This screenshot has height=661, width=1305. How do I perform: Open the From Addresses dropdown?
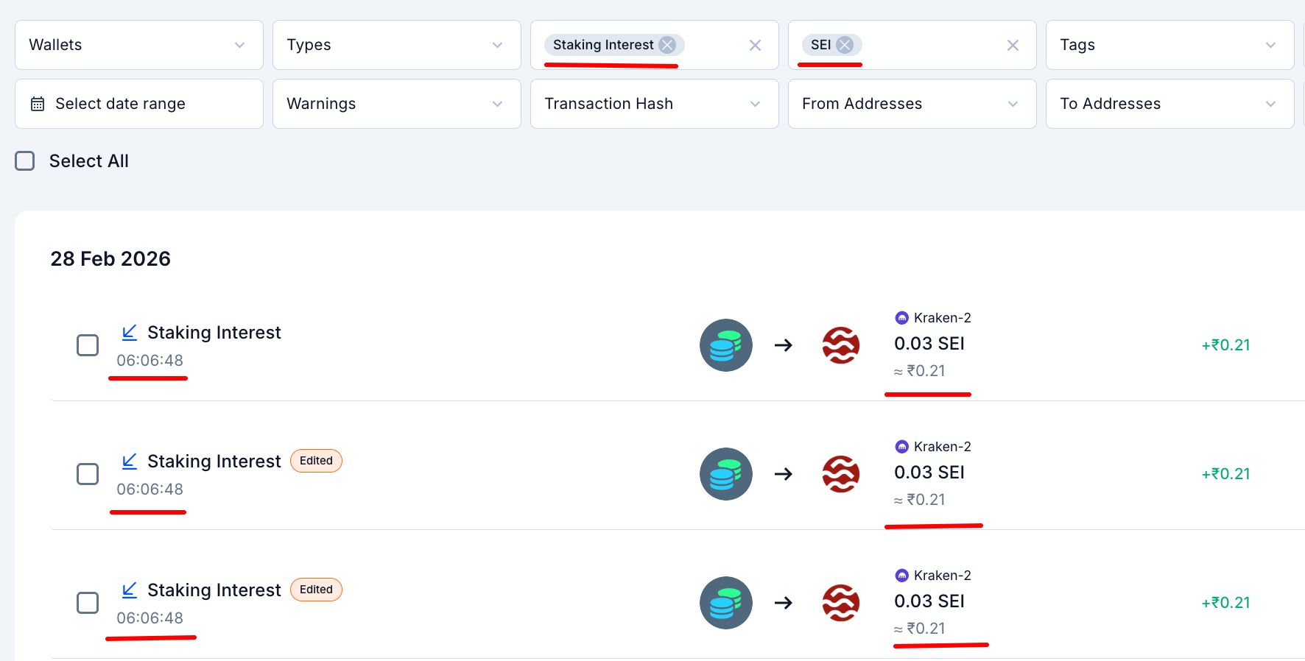coord(912,104)
